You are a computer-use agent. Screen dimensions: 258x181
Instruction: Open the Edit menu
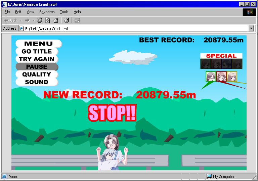coord(18,12)
